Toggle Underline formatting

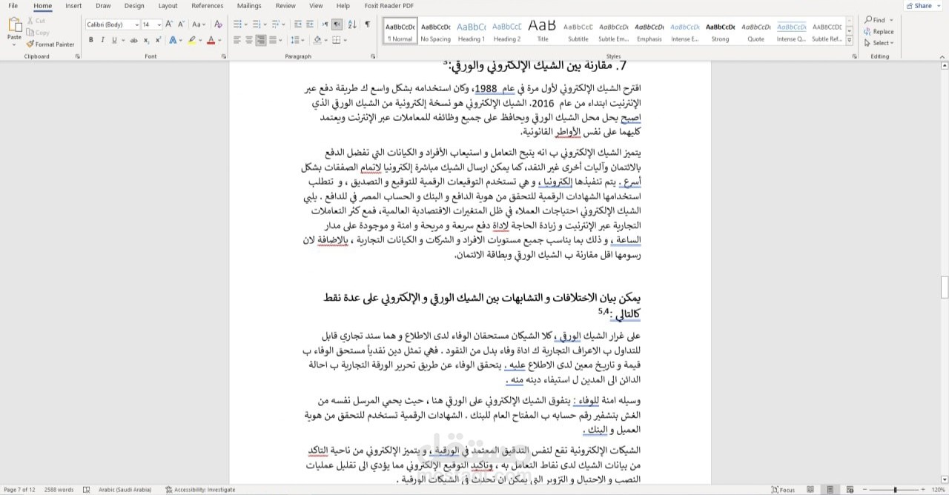pyautogui.click(x=113, y=40)
